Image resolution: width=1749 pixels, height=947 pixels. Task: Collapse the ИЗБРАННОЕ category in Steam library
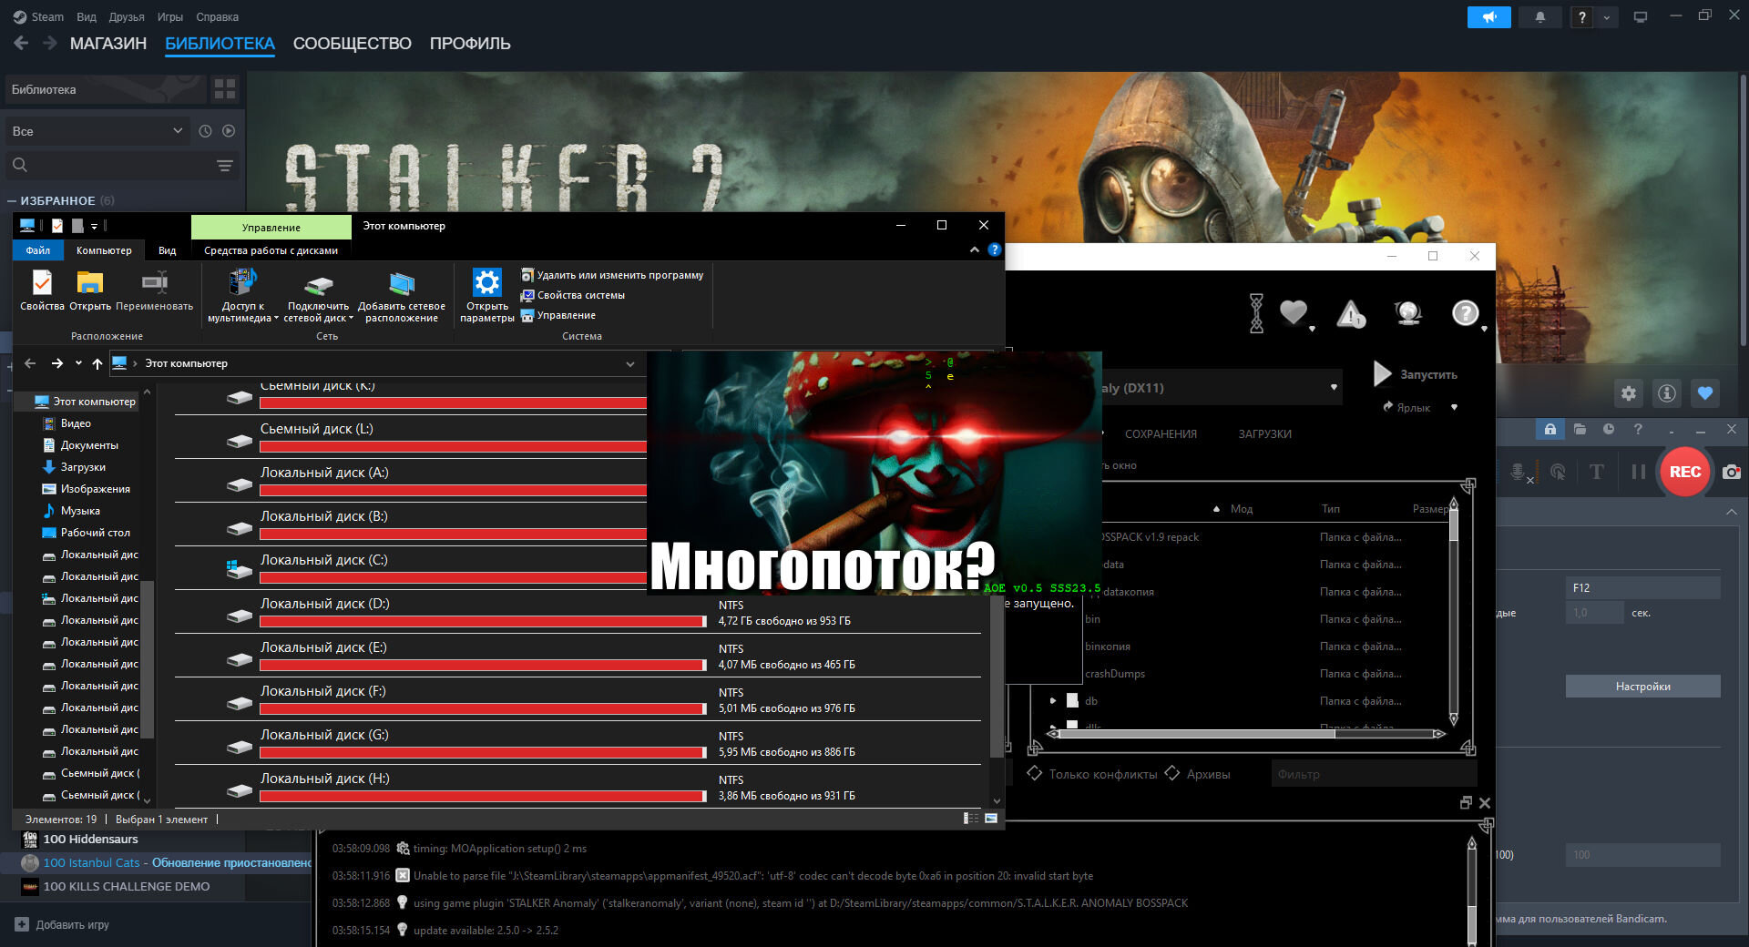12,201
